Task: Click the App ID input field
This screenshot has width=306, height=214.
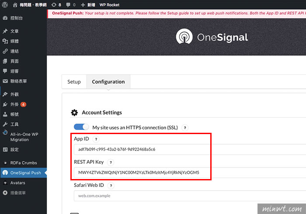Action: point(190,149)
